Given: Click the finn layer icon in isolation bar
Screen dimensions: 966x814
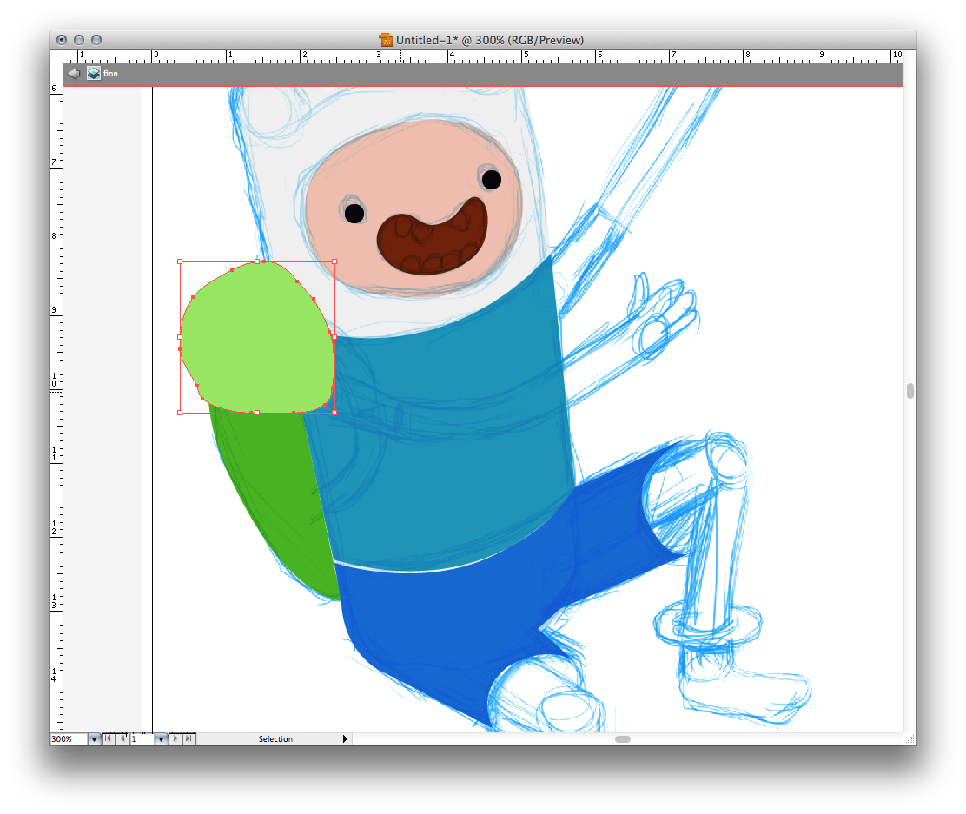Looking at the screenshot, I should [93, 74].
